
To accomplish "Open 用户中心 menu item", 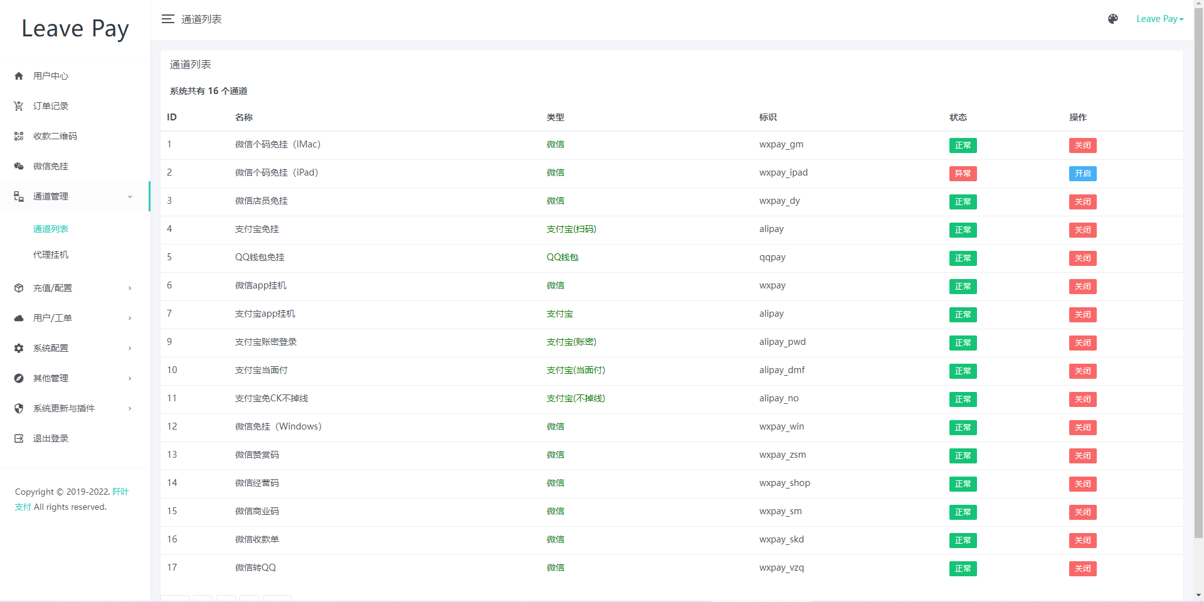I will click(75, 76).
